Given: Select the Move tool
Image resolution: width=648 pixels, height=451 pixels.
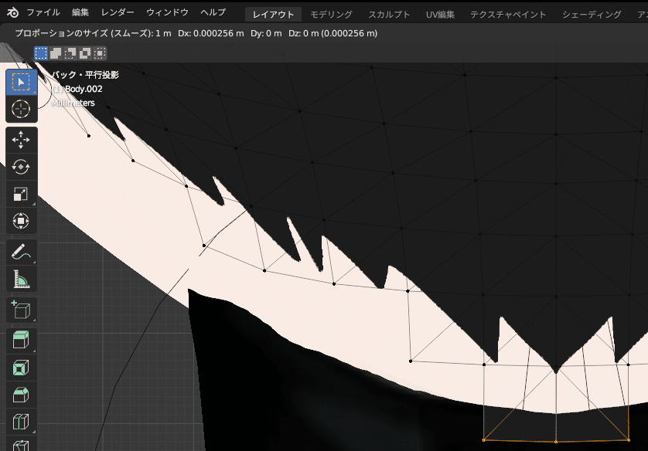Looking at the screenshot, I should coord(21,141).
